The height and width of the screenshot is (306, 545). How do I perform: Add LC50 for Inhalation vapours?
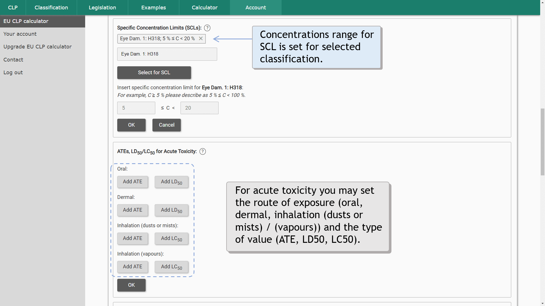tap(171, 267)
